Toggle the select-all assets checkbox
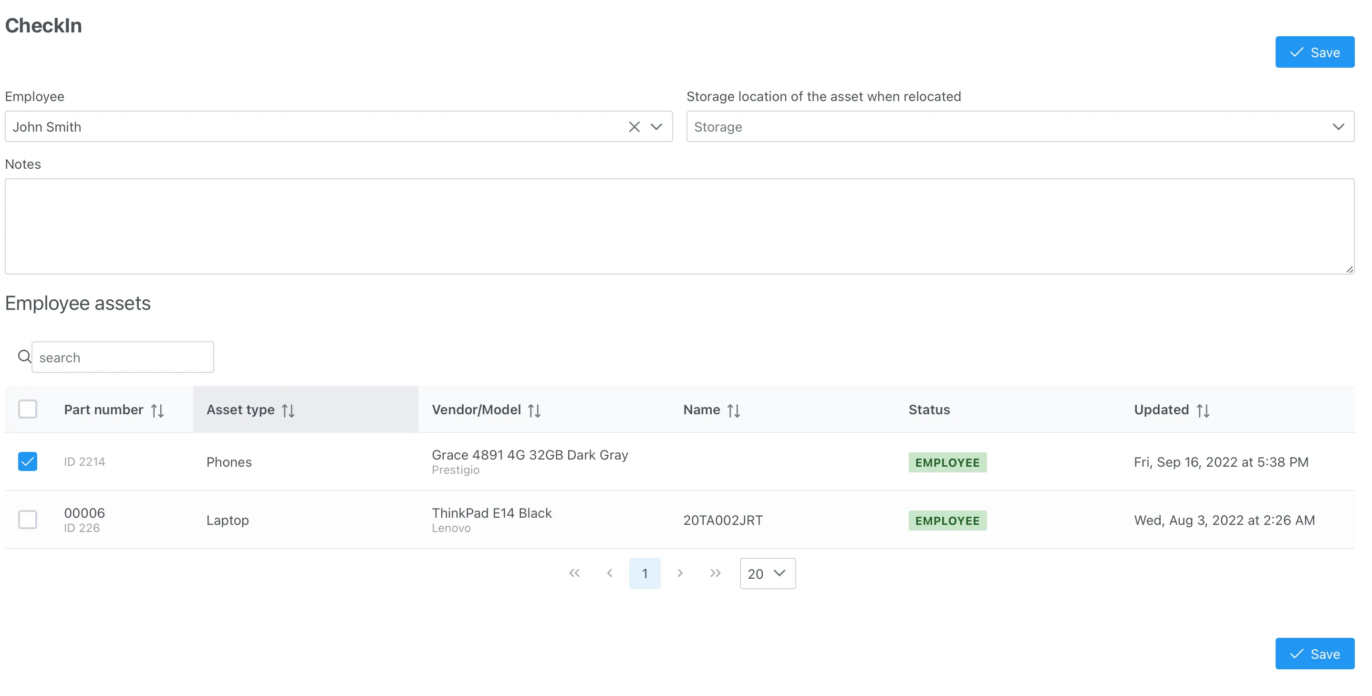1372x696 pixels. 28,409
